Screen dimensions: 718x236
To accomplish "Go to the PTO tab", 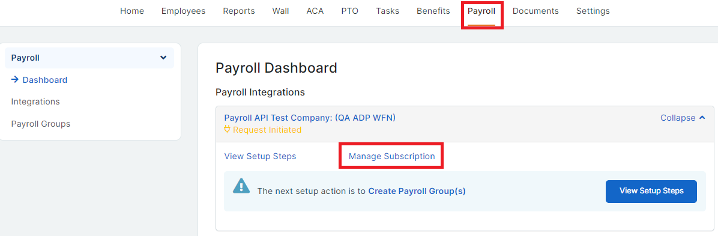I will tap(350, 11).
